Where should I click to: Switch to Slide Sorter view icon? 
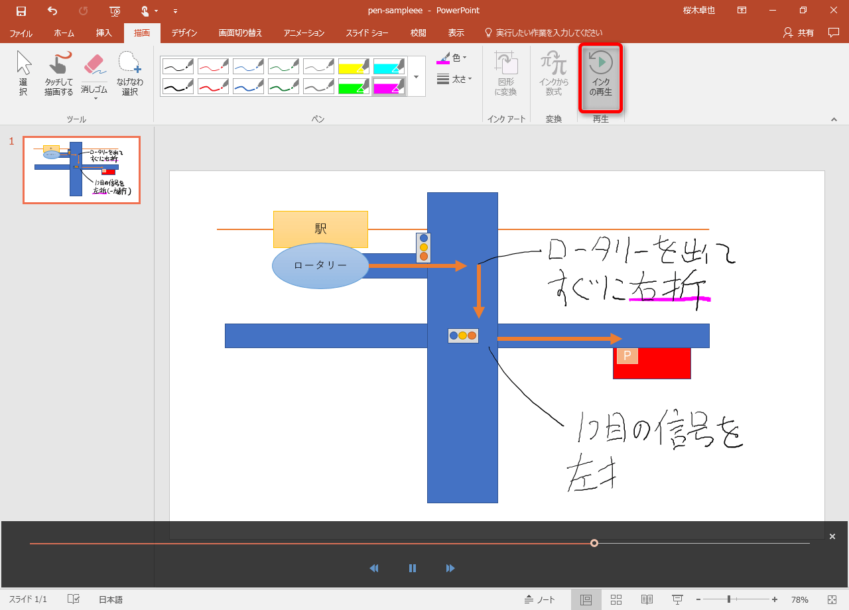[616, 599]
